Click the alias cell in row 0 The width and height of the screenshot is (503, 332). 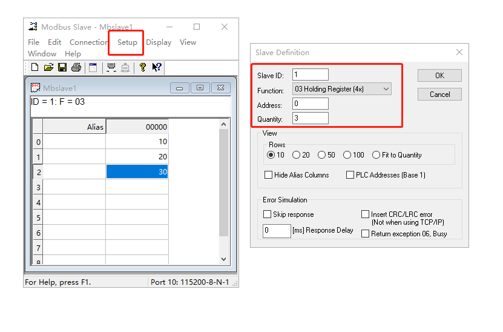[74, 142]
